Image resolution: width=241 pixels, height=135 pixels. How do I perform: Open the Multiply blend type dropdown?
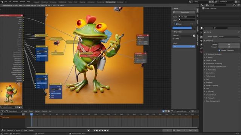pos(183,36)
